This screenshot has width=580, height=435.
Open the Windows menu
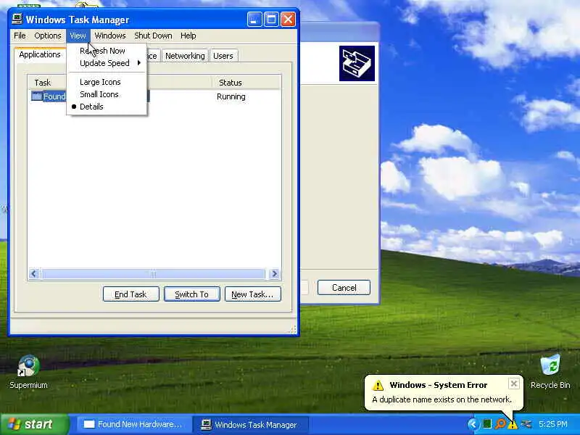pos(110,36)
